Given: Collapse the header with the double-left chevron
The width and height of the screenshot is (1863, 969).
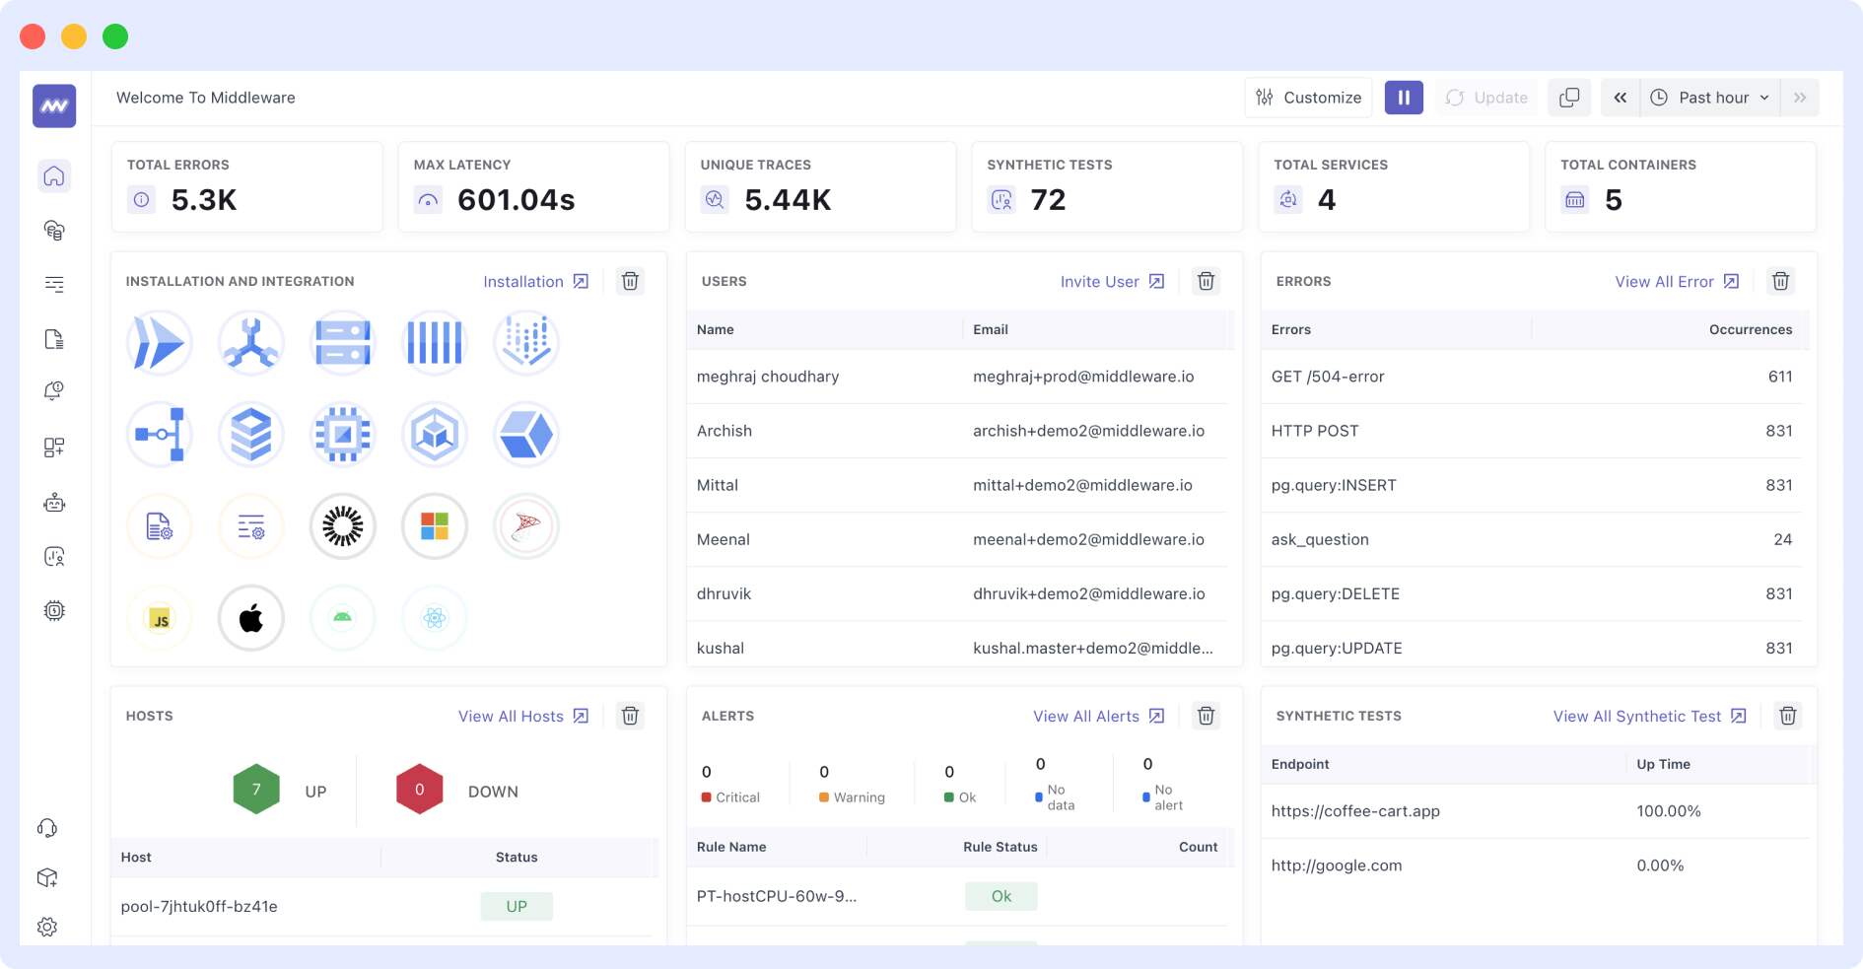Looking at the screenshot, I should 1621,98.
